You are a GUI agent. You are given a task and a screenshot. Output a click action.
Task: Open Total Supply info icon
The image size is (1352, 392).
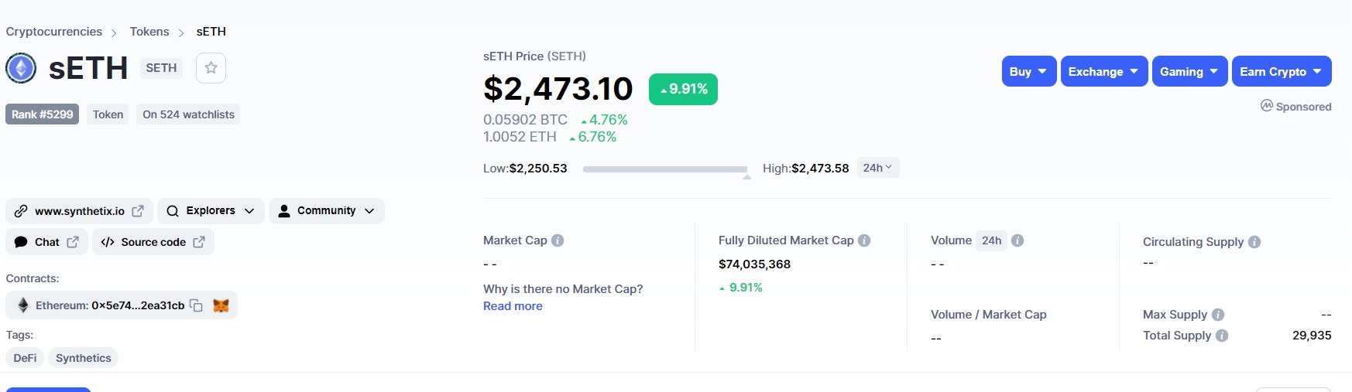(1222, 336)
